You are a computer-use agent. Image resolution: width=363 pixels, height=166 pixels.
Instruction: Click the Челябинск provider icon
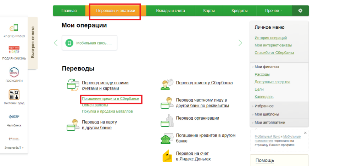(14, 117)
